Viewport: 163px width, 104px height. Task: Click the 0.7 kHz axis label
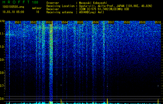click(x=2, y=86)
